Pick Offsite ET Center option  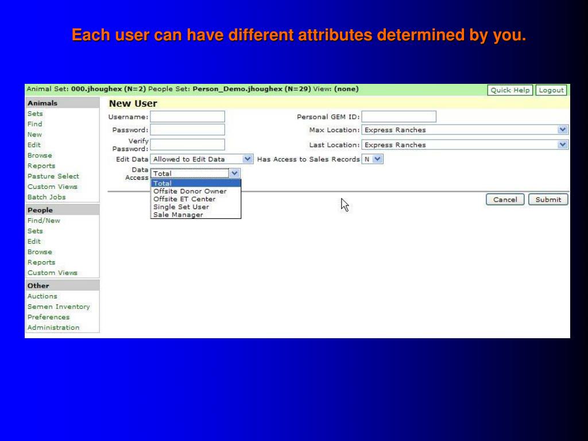pyautogui.click(x=184, y=199)
